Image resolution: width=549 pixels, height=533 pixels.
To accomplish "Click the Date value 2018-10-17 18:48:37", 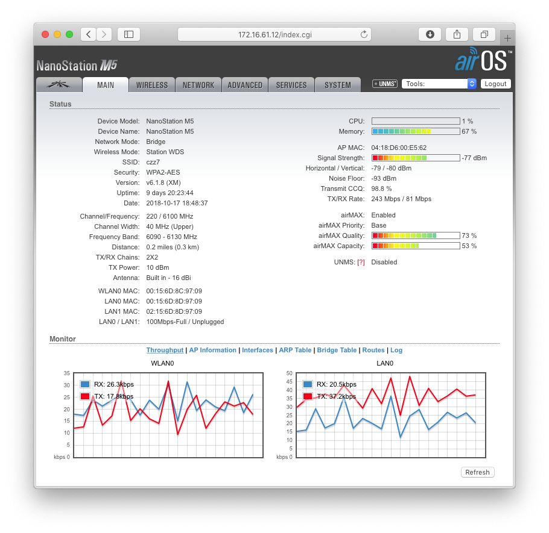I will click(177, 203).
